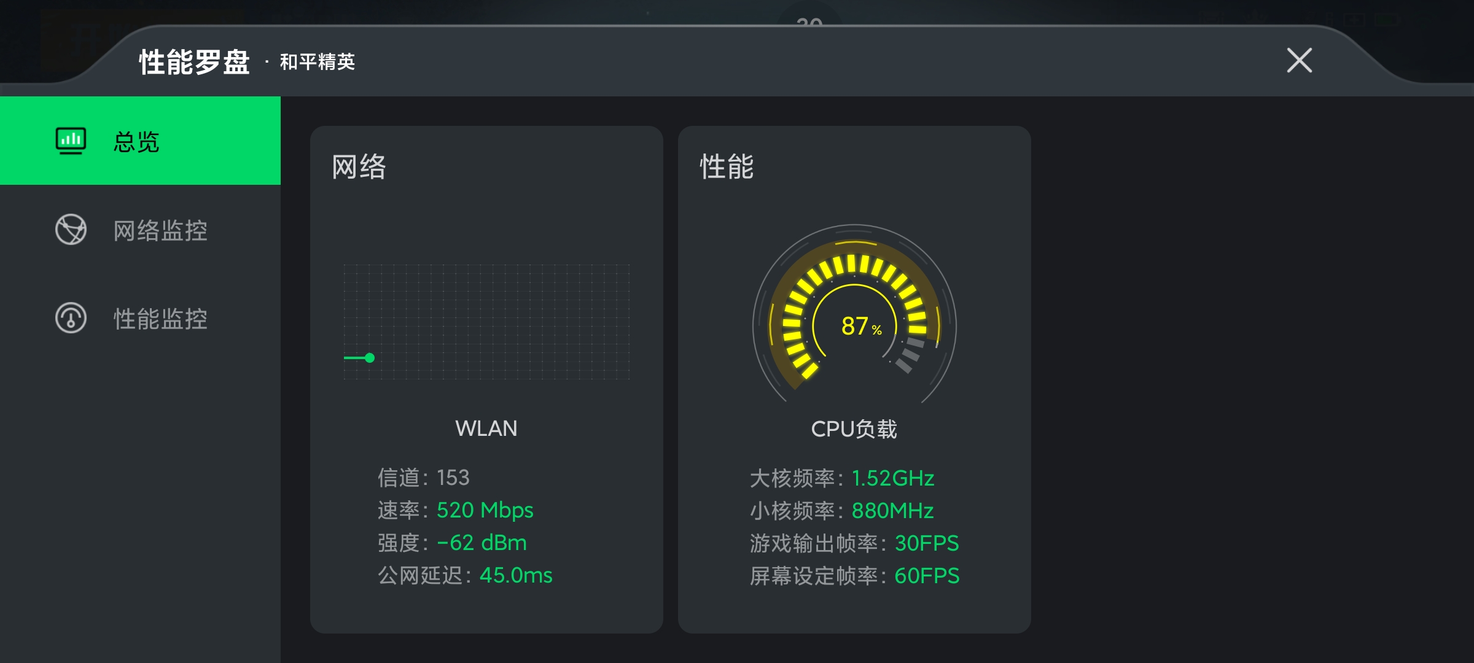Click the WLAN label
1474x663 pixels.
pyautogui.click(x=486, y=428)
